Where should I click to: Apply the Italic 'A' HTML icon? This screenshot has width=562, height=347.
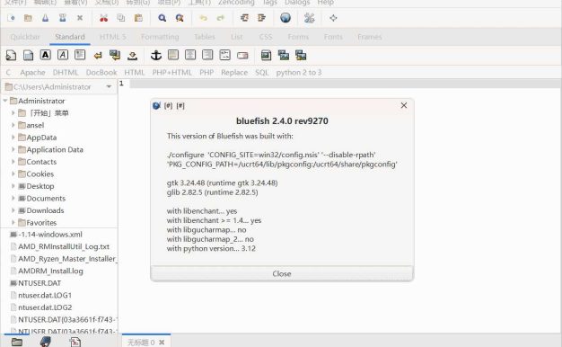pos(62,55)
